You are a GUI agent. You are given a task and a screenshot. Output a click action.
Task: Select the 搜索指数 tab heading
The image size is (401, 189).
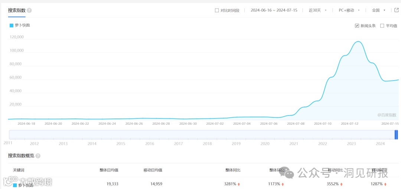(x=17, y=10)
